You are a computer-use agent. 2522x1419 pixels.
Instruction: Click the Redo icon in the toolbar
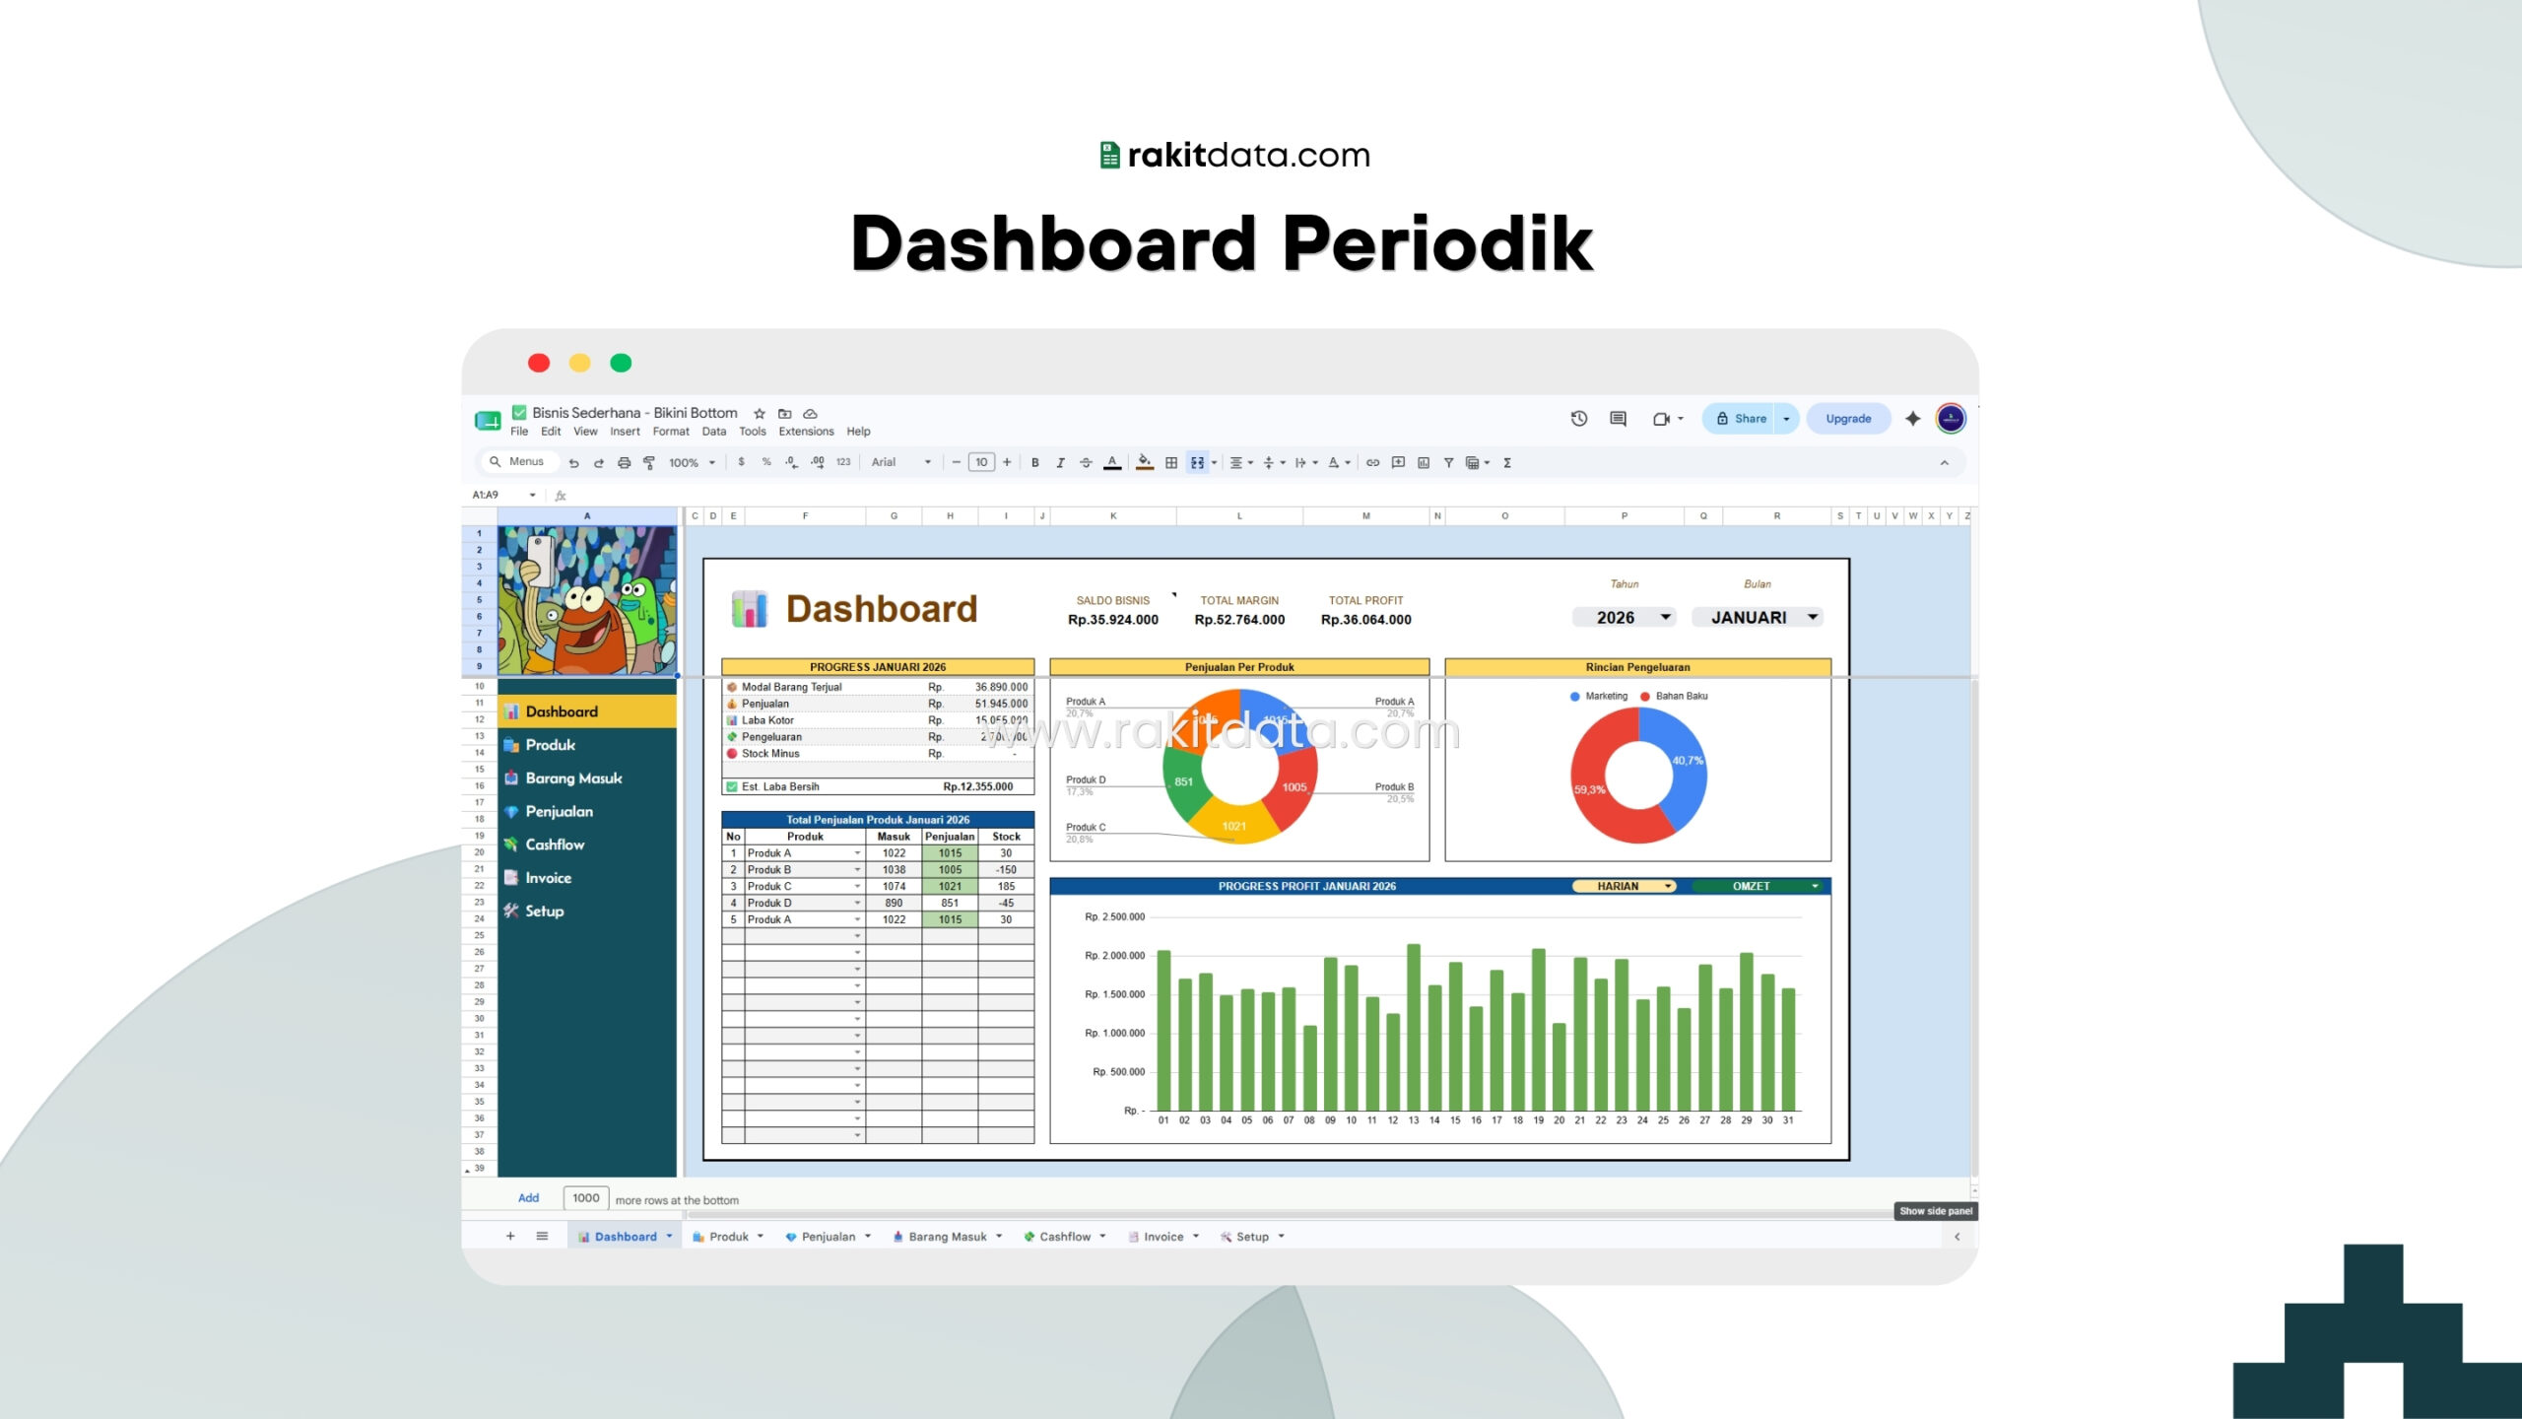point(598,462)
